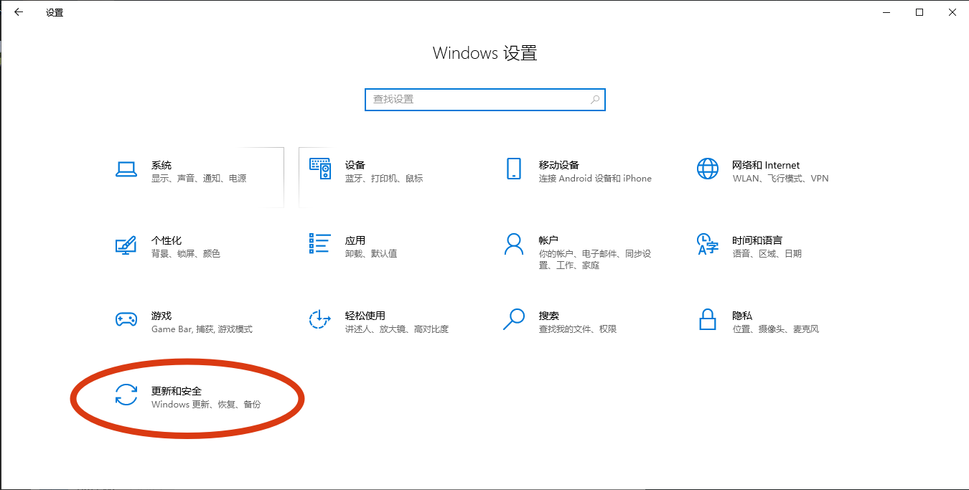Screen dimensions: 969x490
Task: Select the 时间和语言 category title
Action: coord(757,240)
